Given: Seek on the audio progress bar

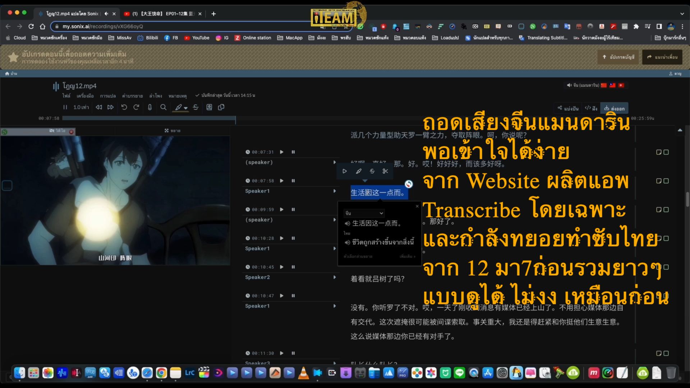Looking at the screenshot, I should (x=345, y=118).
